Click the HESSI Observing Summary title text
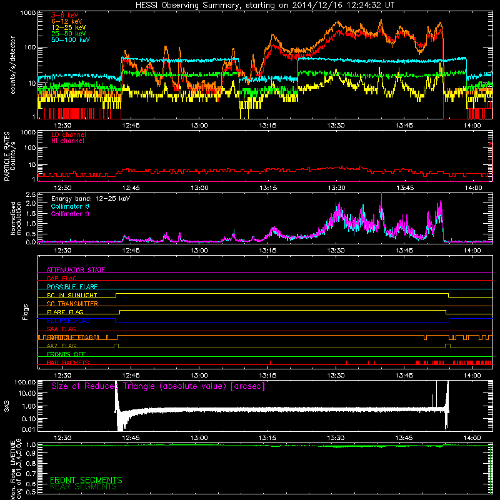Viewport: 500px width, 500px height. [x=264, y=6]
